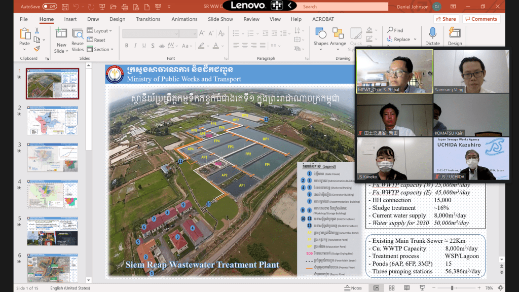This screenshot has height=292, width=519.
Task: Click the Comments button
Action: coord(480,19)
